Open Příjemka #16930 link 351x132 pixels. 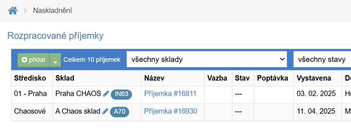171,111
